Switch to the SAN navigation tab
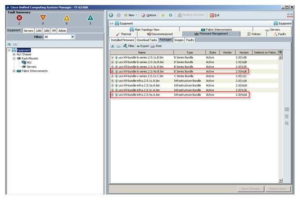 [47, 31]
